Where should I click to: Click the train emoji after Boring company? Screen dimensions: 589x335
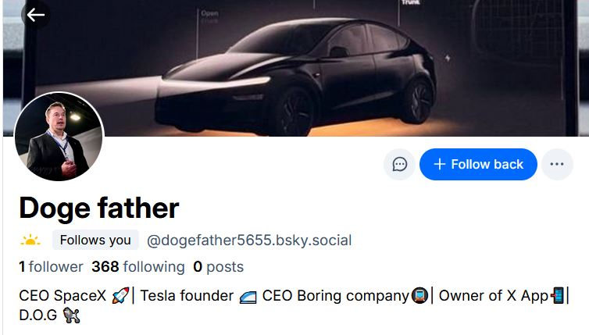(421, 296)
